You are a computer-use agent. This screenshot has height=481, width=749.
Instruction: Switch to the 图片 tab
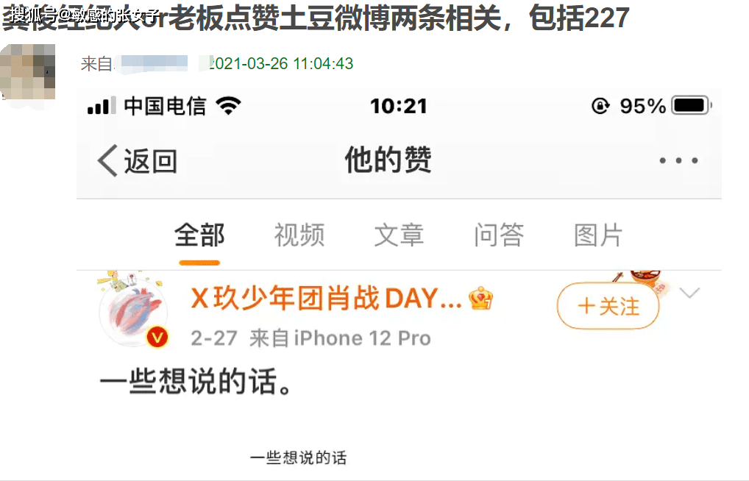click(x=598, y=235)
